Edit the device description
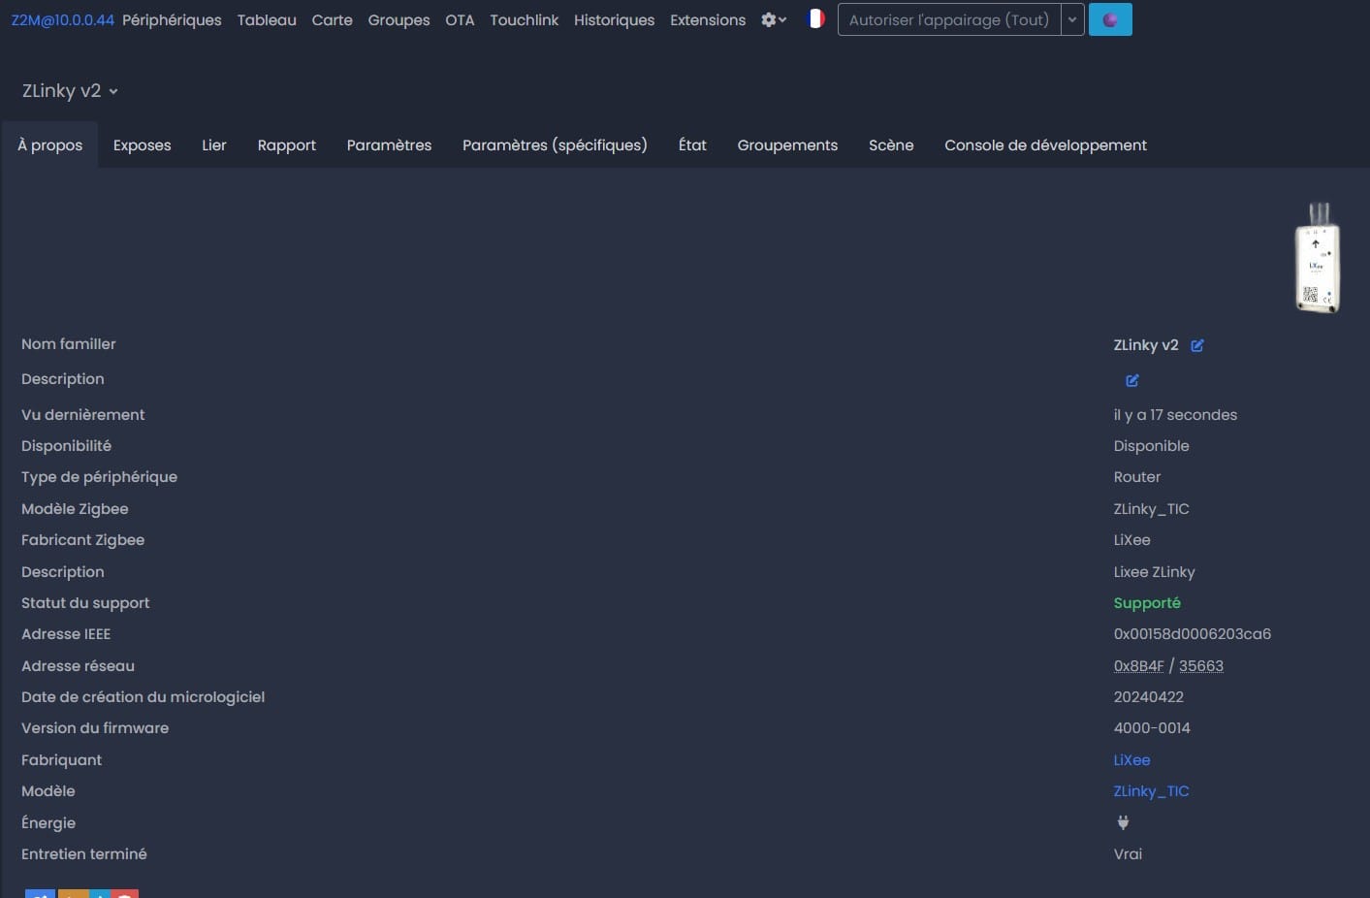1370x898 pixels. (x=1132, y=380)
